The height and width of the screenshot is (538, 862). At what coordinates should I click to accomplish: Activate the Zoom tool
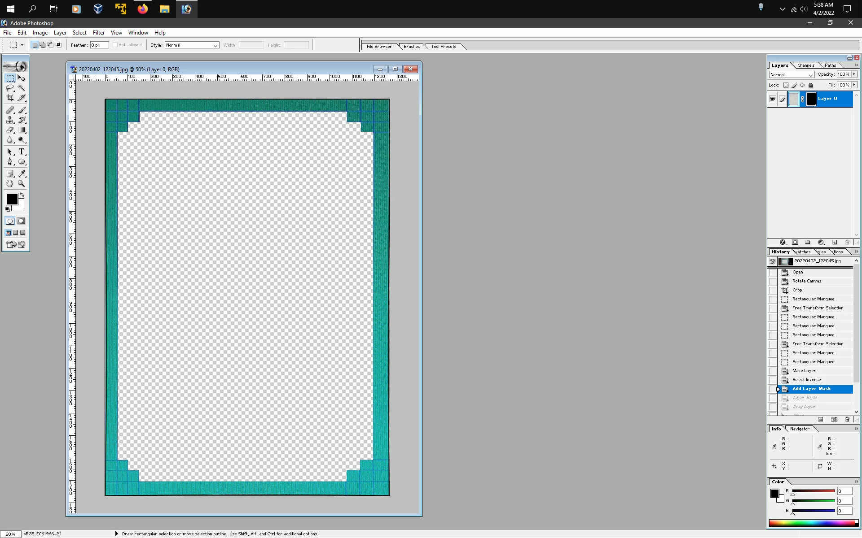click(22, 183)
